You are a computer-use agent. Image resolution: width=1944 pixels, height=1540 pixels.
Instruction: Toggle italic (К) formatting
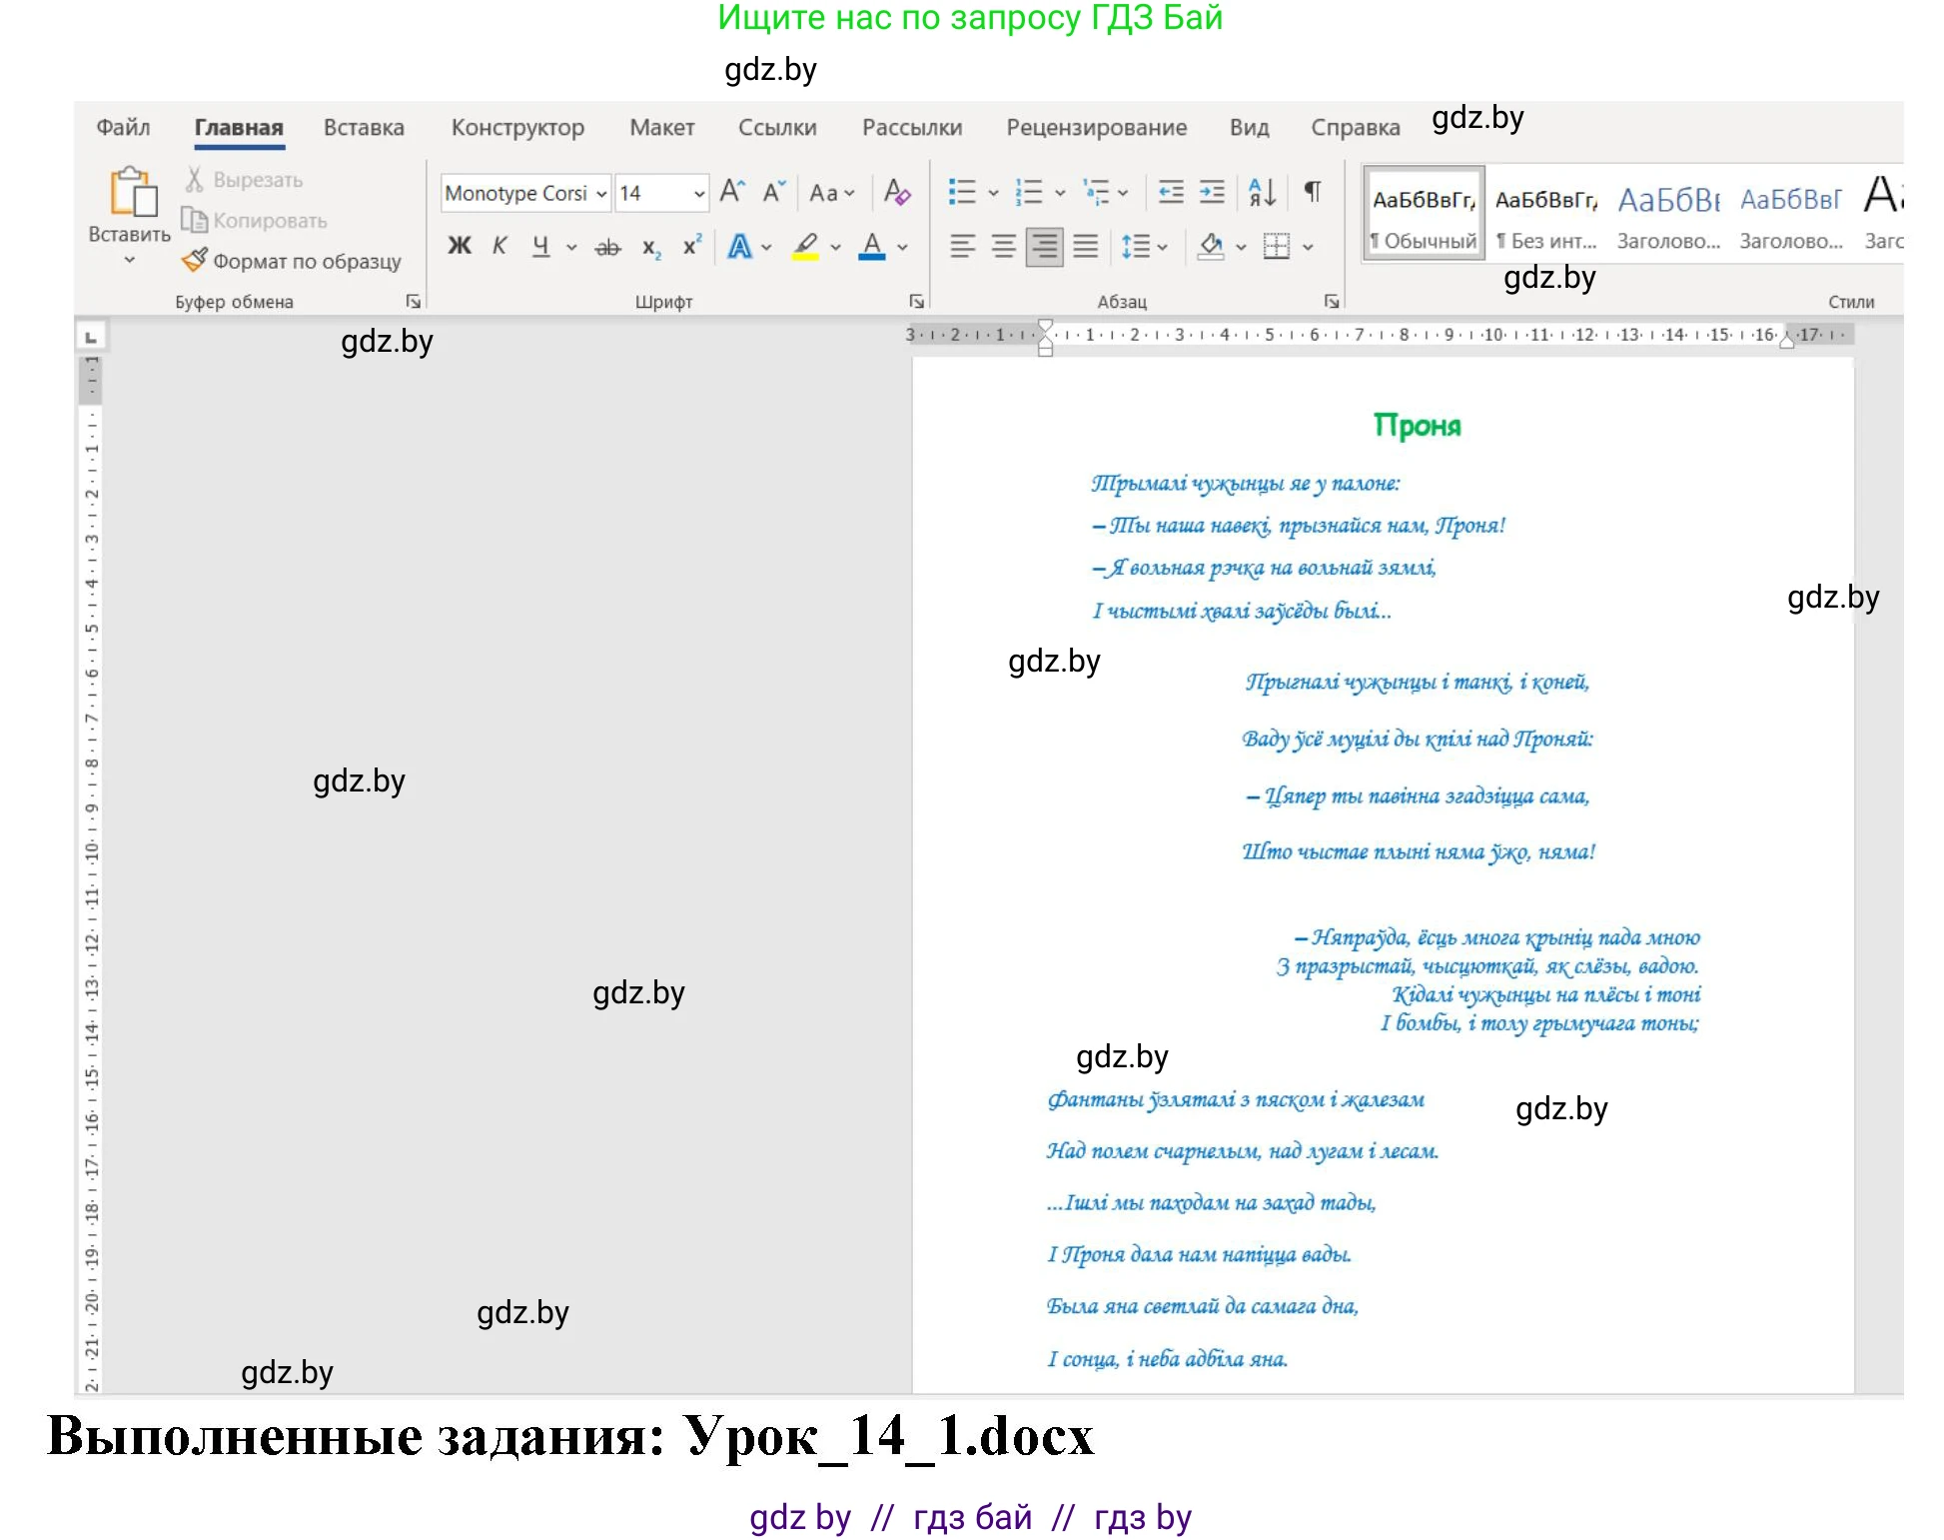(499, 246)
